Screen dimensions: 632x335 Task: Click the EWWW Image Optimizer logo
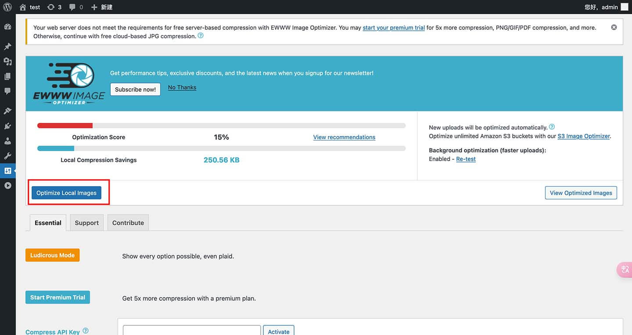(69, 83)
